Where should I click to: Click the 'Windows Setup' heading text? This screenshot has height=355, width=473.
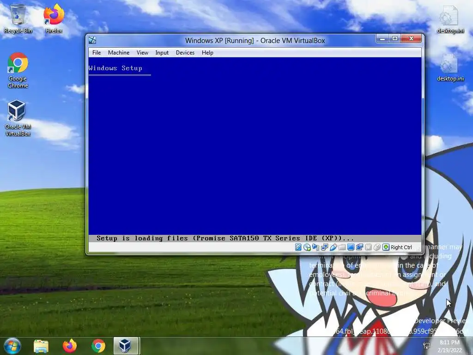pyautogui.click(x=115, y=68)
